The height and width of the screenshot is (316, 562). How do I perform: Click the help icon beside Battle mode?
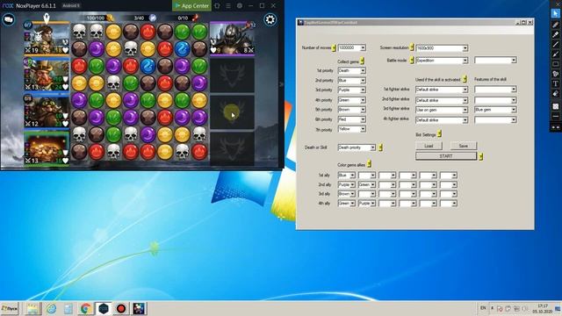[412, 61]
